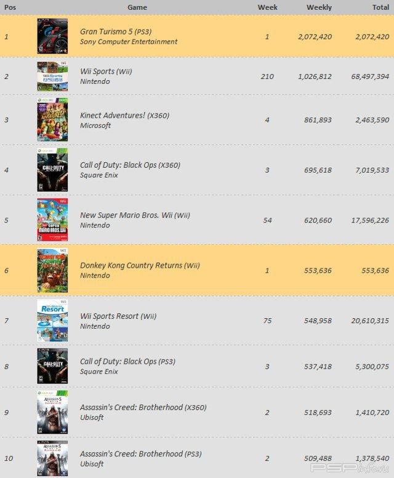Open the Assassin's Creed: Brotherhood PS3 cover
394x478 pixels.
(x=52, y=459)
